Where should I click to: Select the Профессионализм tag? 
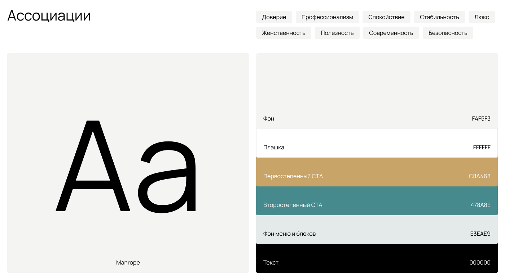[x=327, y=17]
